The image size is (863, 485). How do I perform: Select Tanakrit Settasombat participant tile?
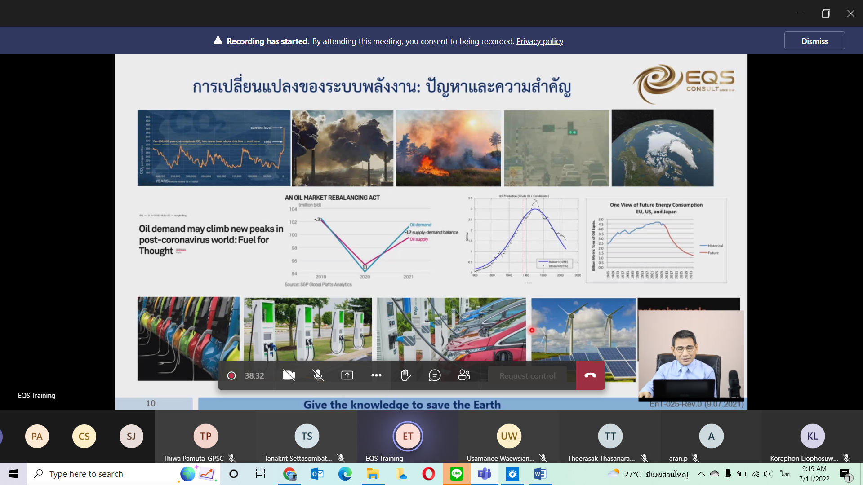click(307, 436)
